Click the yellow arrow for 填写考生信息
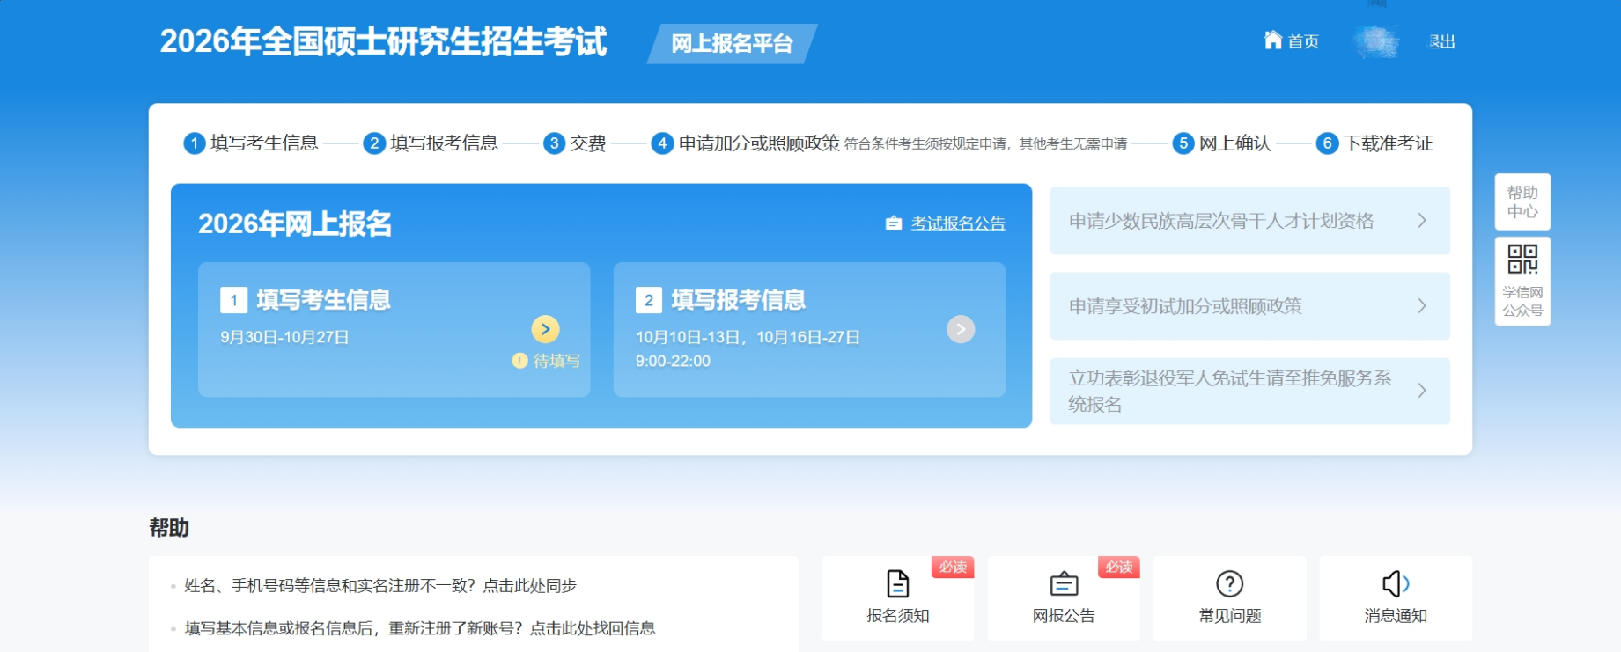This screenshot has height=652, width=1621. click(545, 329)
